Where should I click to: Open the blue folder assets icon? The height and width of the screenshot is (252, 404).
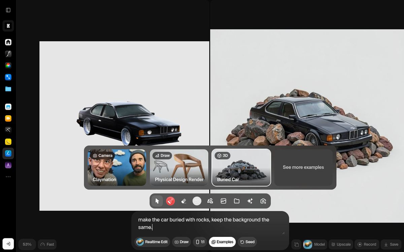(x=8, y=89)
